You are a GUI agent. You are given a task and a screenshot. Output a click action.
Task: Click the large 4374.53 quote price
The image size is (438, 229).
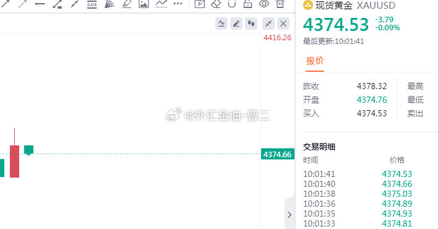click(336, 25)
